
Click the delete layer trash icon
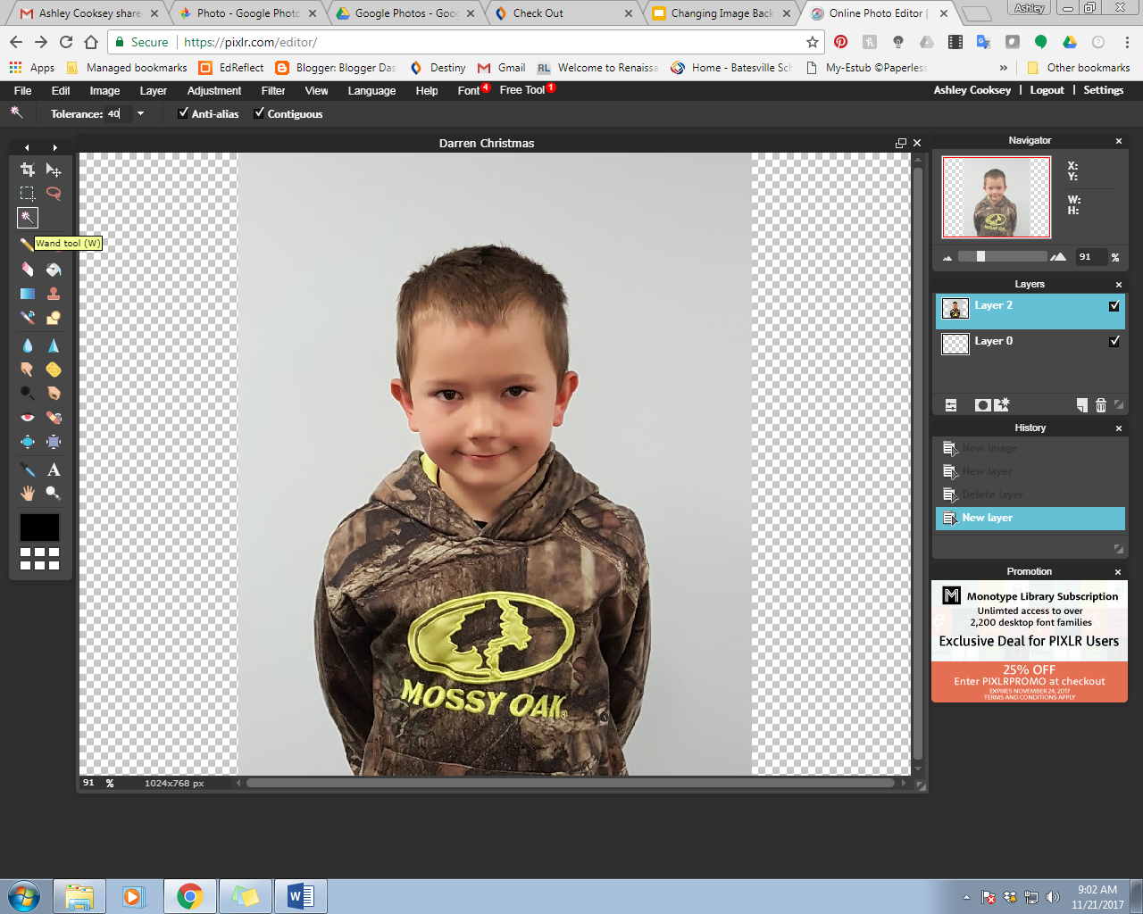click(1101, 405)
